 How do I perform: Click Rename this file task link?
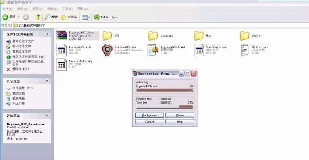tap(23, 41)
